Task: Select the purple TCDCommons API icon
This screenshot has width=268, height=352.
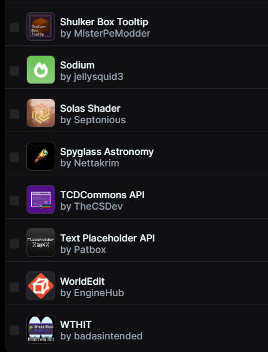Action: click(x=41, y=199)
